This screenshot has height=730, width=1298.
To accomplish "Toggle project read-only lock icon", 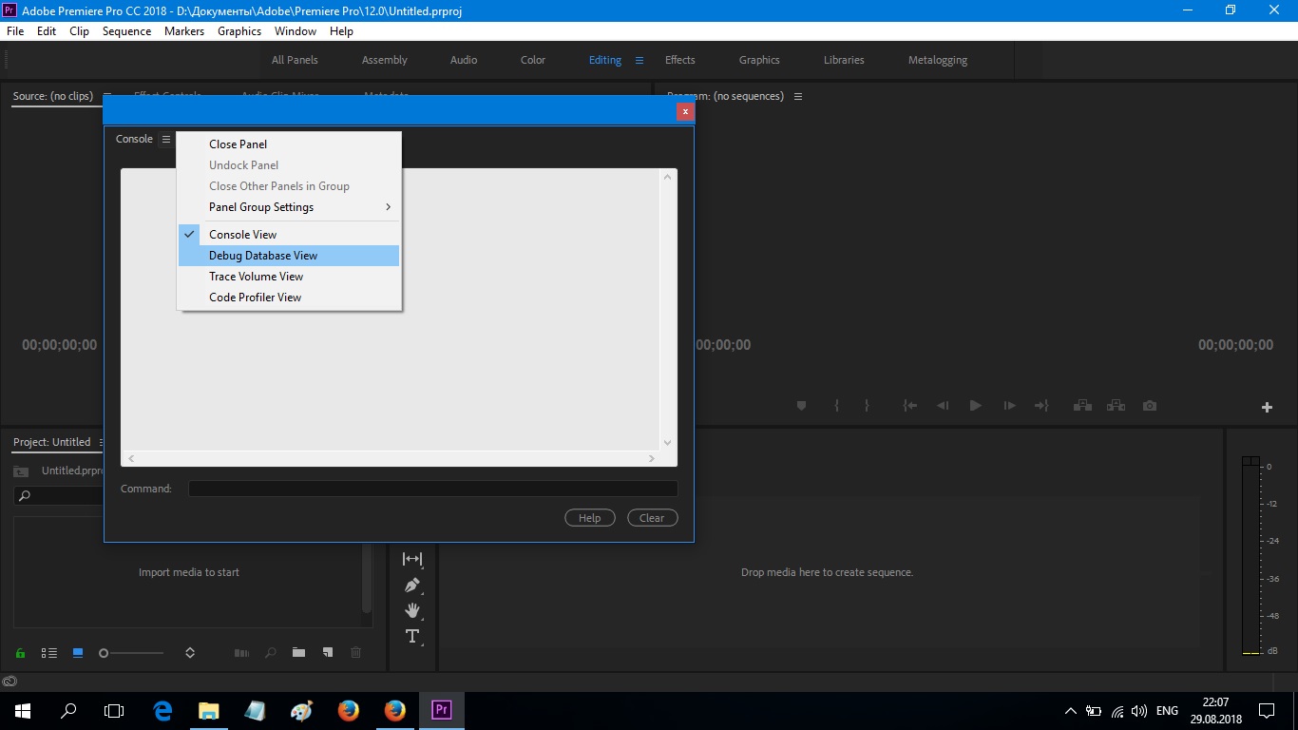I will pyautogui.click(x=20, y=653).
